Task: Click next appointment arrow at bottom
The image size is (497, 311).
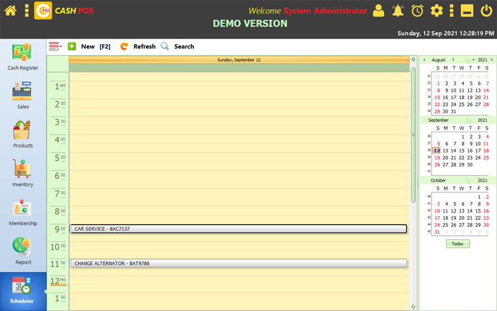Action: point(413,307)
